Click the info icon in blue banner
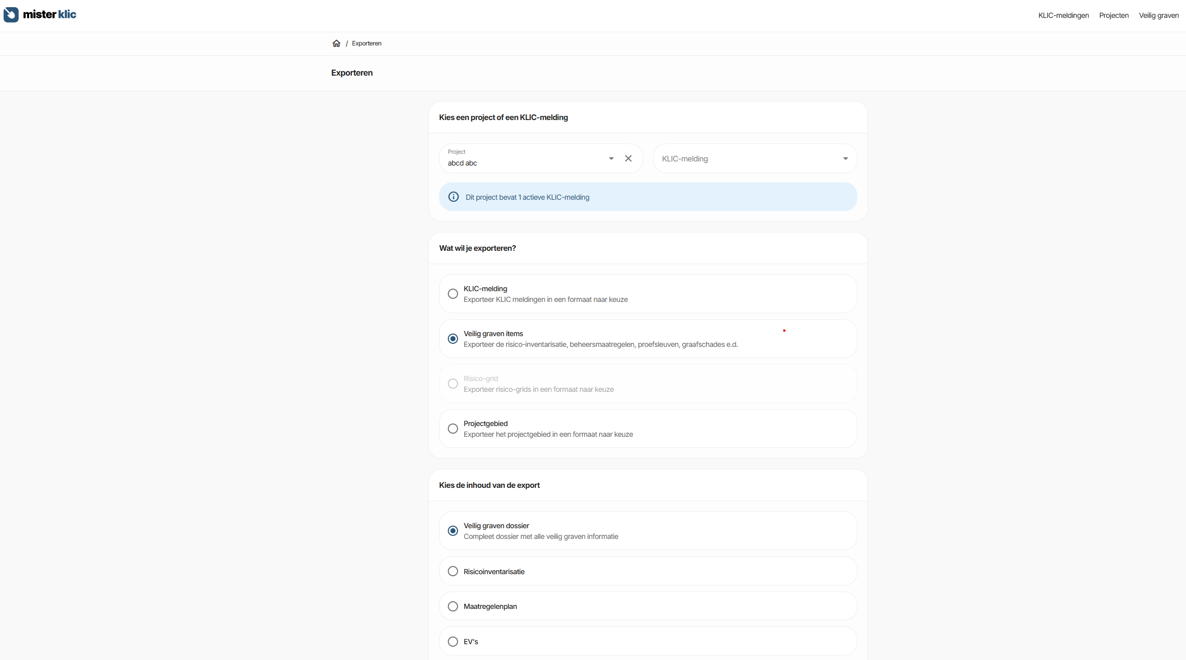 (x=453, y=197)
